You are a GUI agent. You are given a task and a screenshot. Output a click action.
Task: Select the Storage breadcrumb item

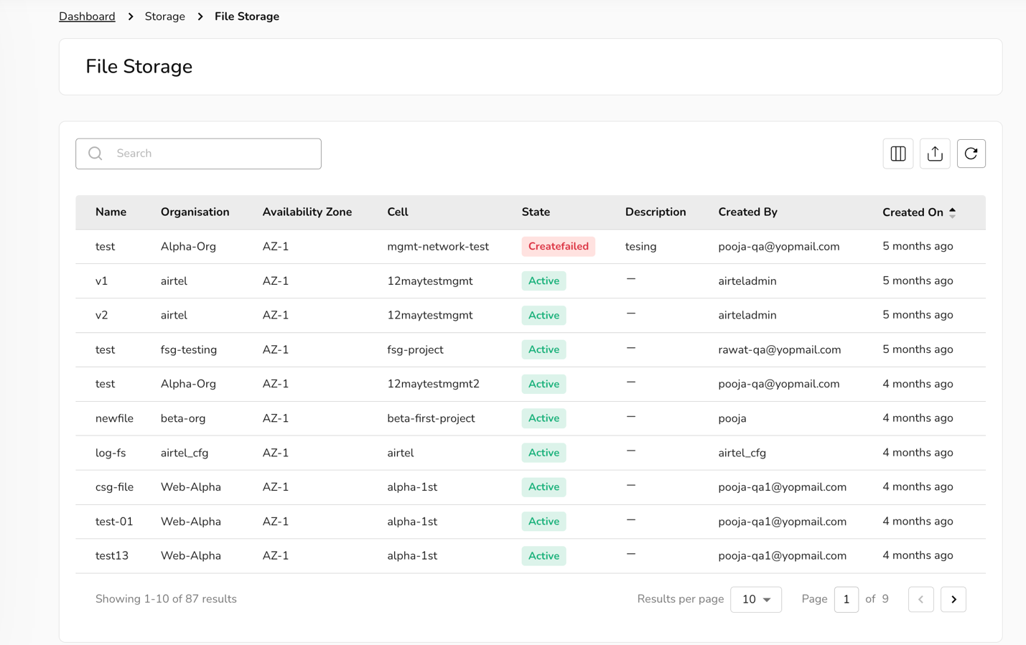[164, 17]
